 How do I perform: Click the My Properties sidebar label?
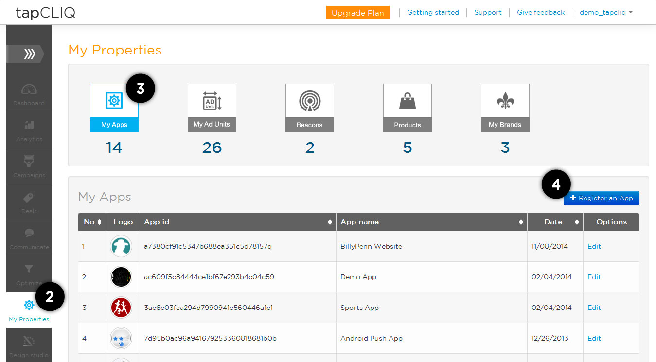tap(29, 319)
